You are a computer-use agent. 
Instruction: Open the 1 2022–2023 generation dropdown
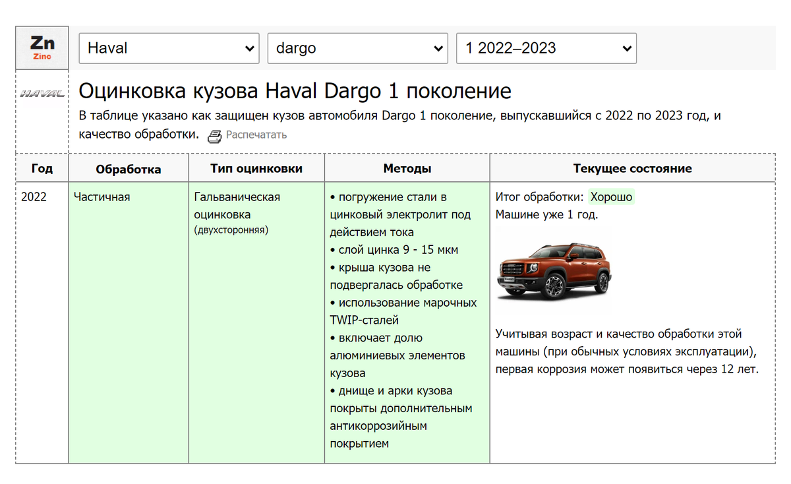tap(546, 48)
